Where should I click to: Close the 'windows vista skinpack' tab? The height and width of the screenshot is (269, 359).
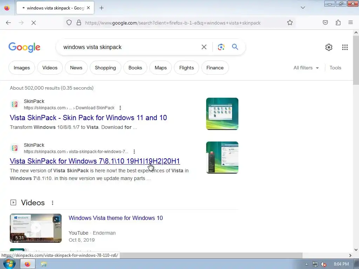click(x=88, y=8)
